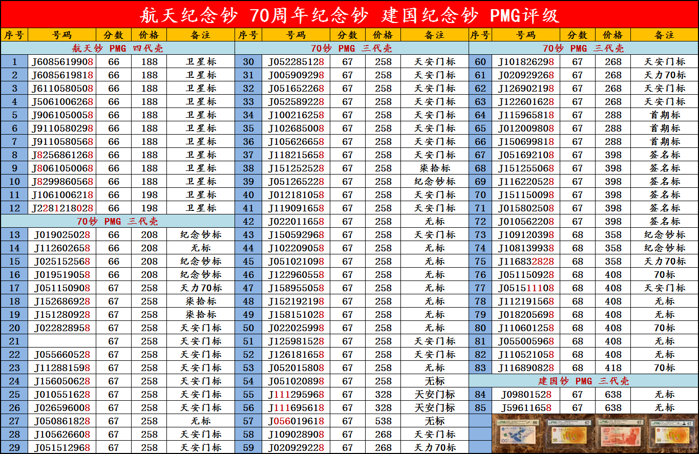
Task: Select serial number J109120398
Action: point(526,234)
